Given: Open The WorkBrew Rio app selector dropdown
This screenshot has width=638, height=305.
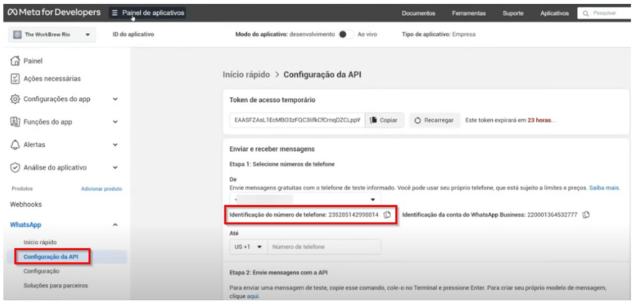Looking at the screenshot, I should pyautogui.click(x=52, y=35).
